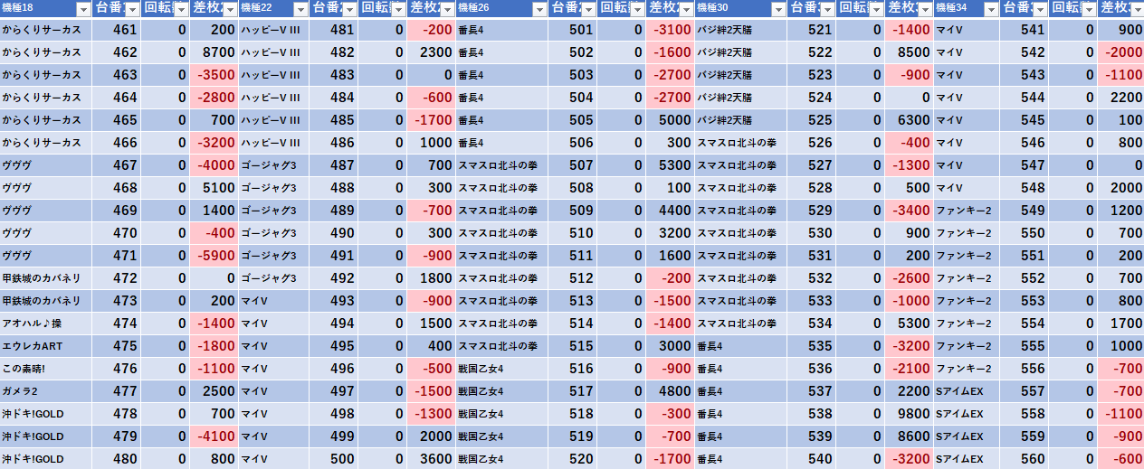
Task: Select the 戦国乙女4 cell in row 520
Action: click(x=501, y=459)
